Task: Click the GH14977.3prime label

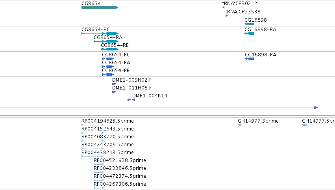Action: click(258, 121)
